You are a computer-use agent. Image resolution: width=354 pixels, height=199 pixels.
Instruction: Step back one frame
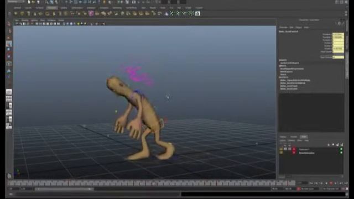pos(316,183)
